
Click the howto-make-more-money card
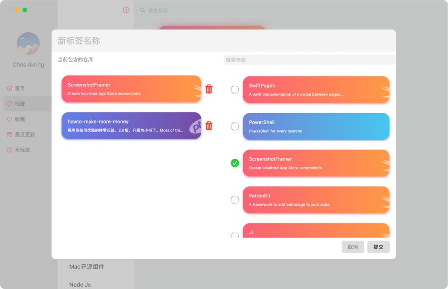click(x=131, y=126)
